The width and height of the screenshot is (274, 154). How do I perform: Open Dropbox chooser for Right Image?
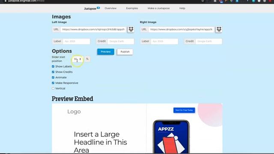click(x=219, y=30)
